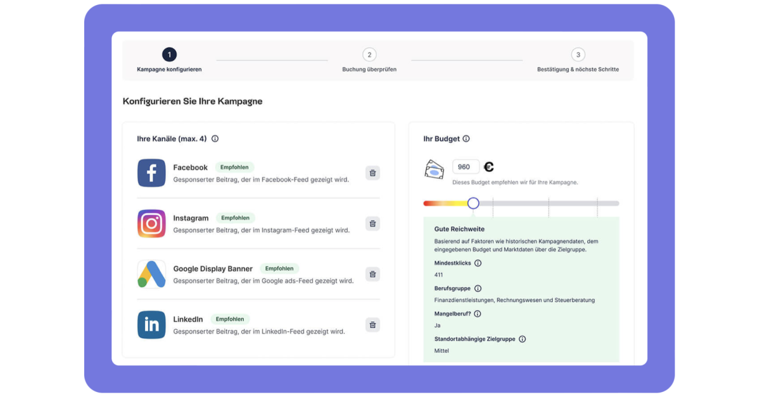The height and width of the screenshot is (397, 760).
Task: Click the Facebook logo icon
Action: coord(151,173)
